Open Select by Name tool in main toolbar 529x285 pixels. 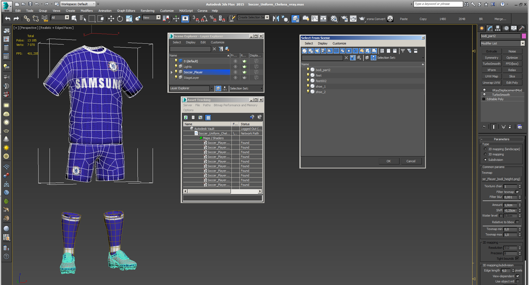[83, 19]
